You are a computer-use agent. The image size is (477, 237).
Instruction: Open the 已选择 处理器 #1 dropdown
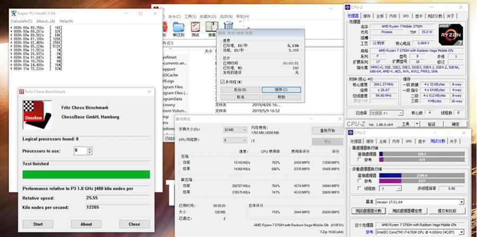(386, 113)
